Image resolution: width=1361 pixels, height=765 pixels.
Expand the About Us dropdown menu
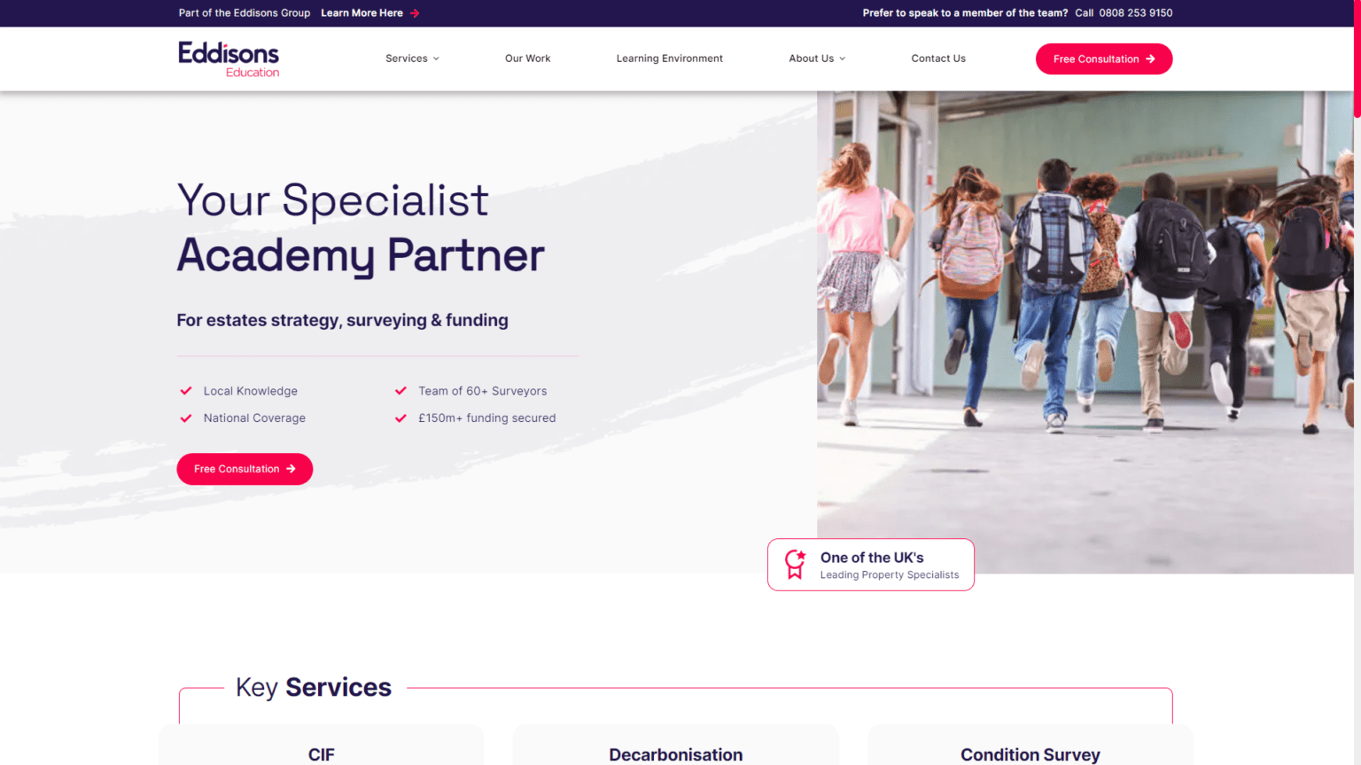[x=817, y=59]
